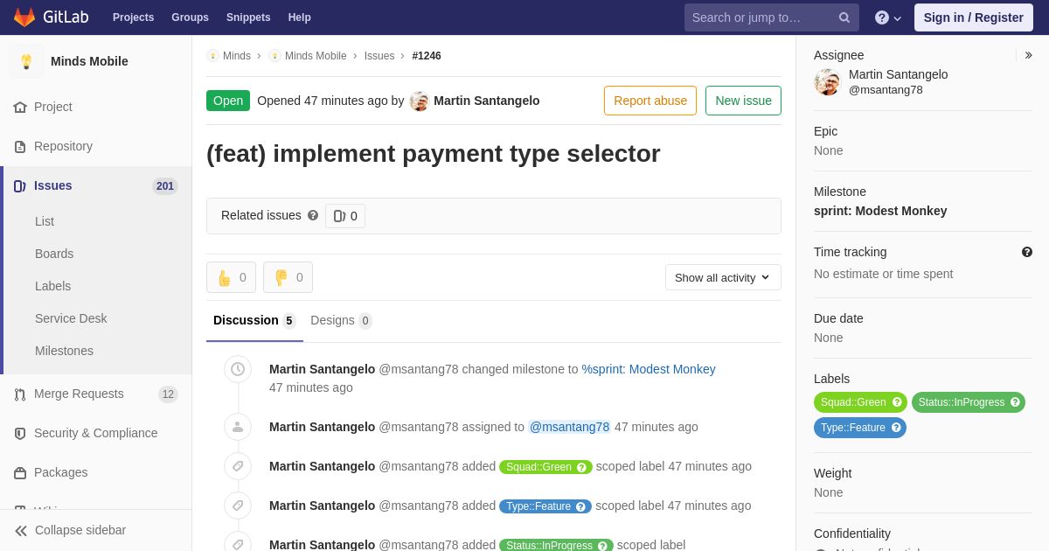
Task: Open the Show all activity dropdown
Action: (x=723, y=277)
